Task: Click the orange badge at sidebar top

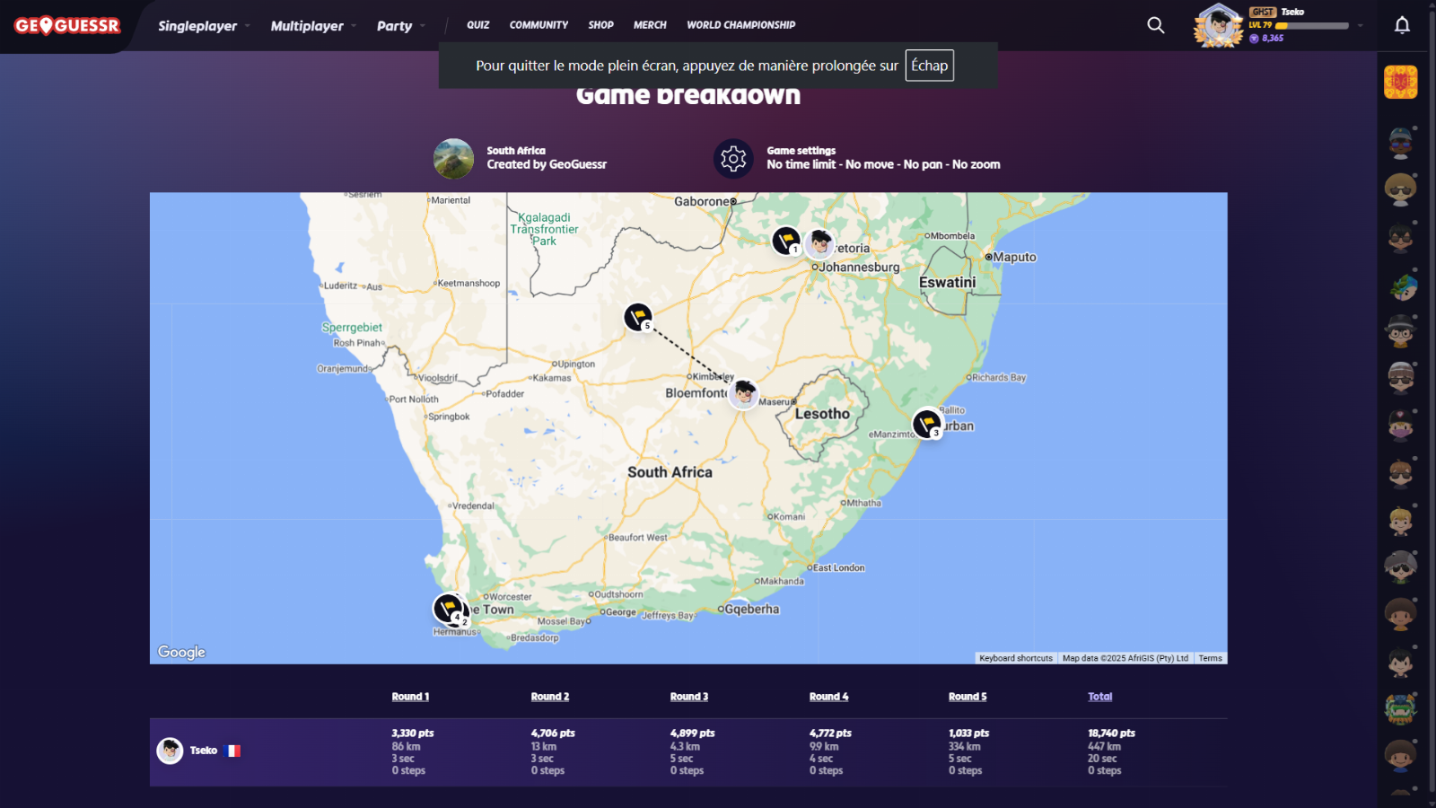Action: (x=1400, y=83)
